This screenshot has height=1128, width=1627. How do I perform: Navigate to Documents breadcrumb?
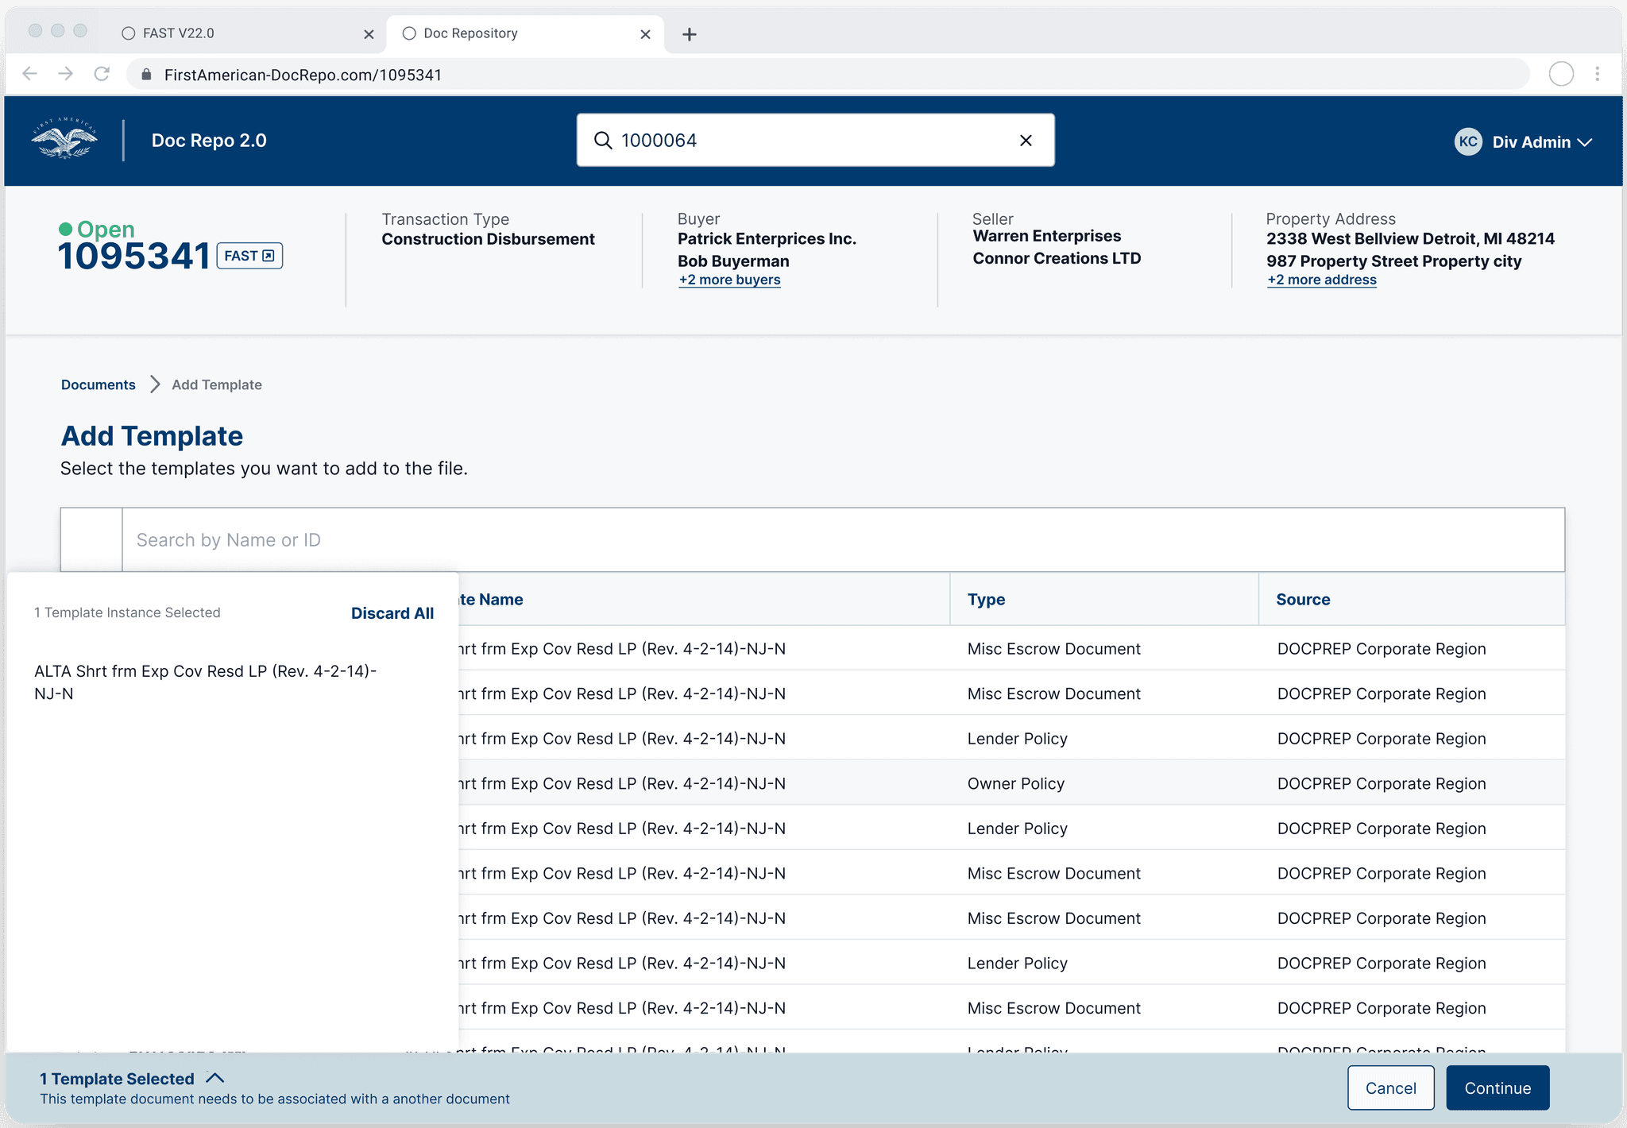coord(99,384)
